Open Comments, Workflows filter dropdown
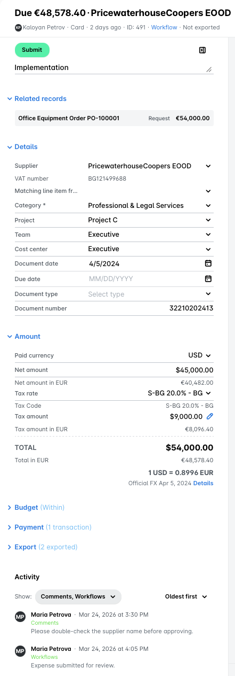The height and width of the screenshot is (676, 235). point(78,596)
